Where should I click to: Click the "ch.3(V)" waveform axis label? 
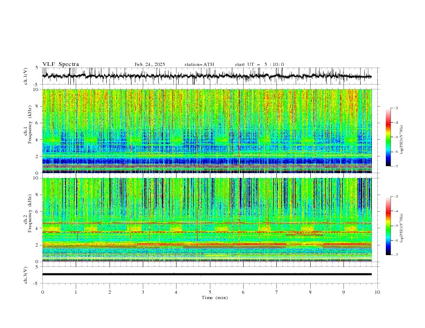tap(26, 275)
